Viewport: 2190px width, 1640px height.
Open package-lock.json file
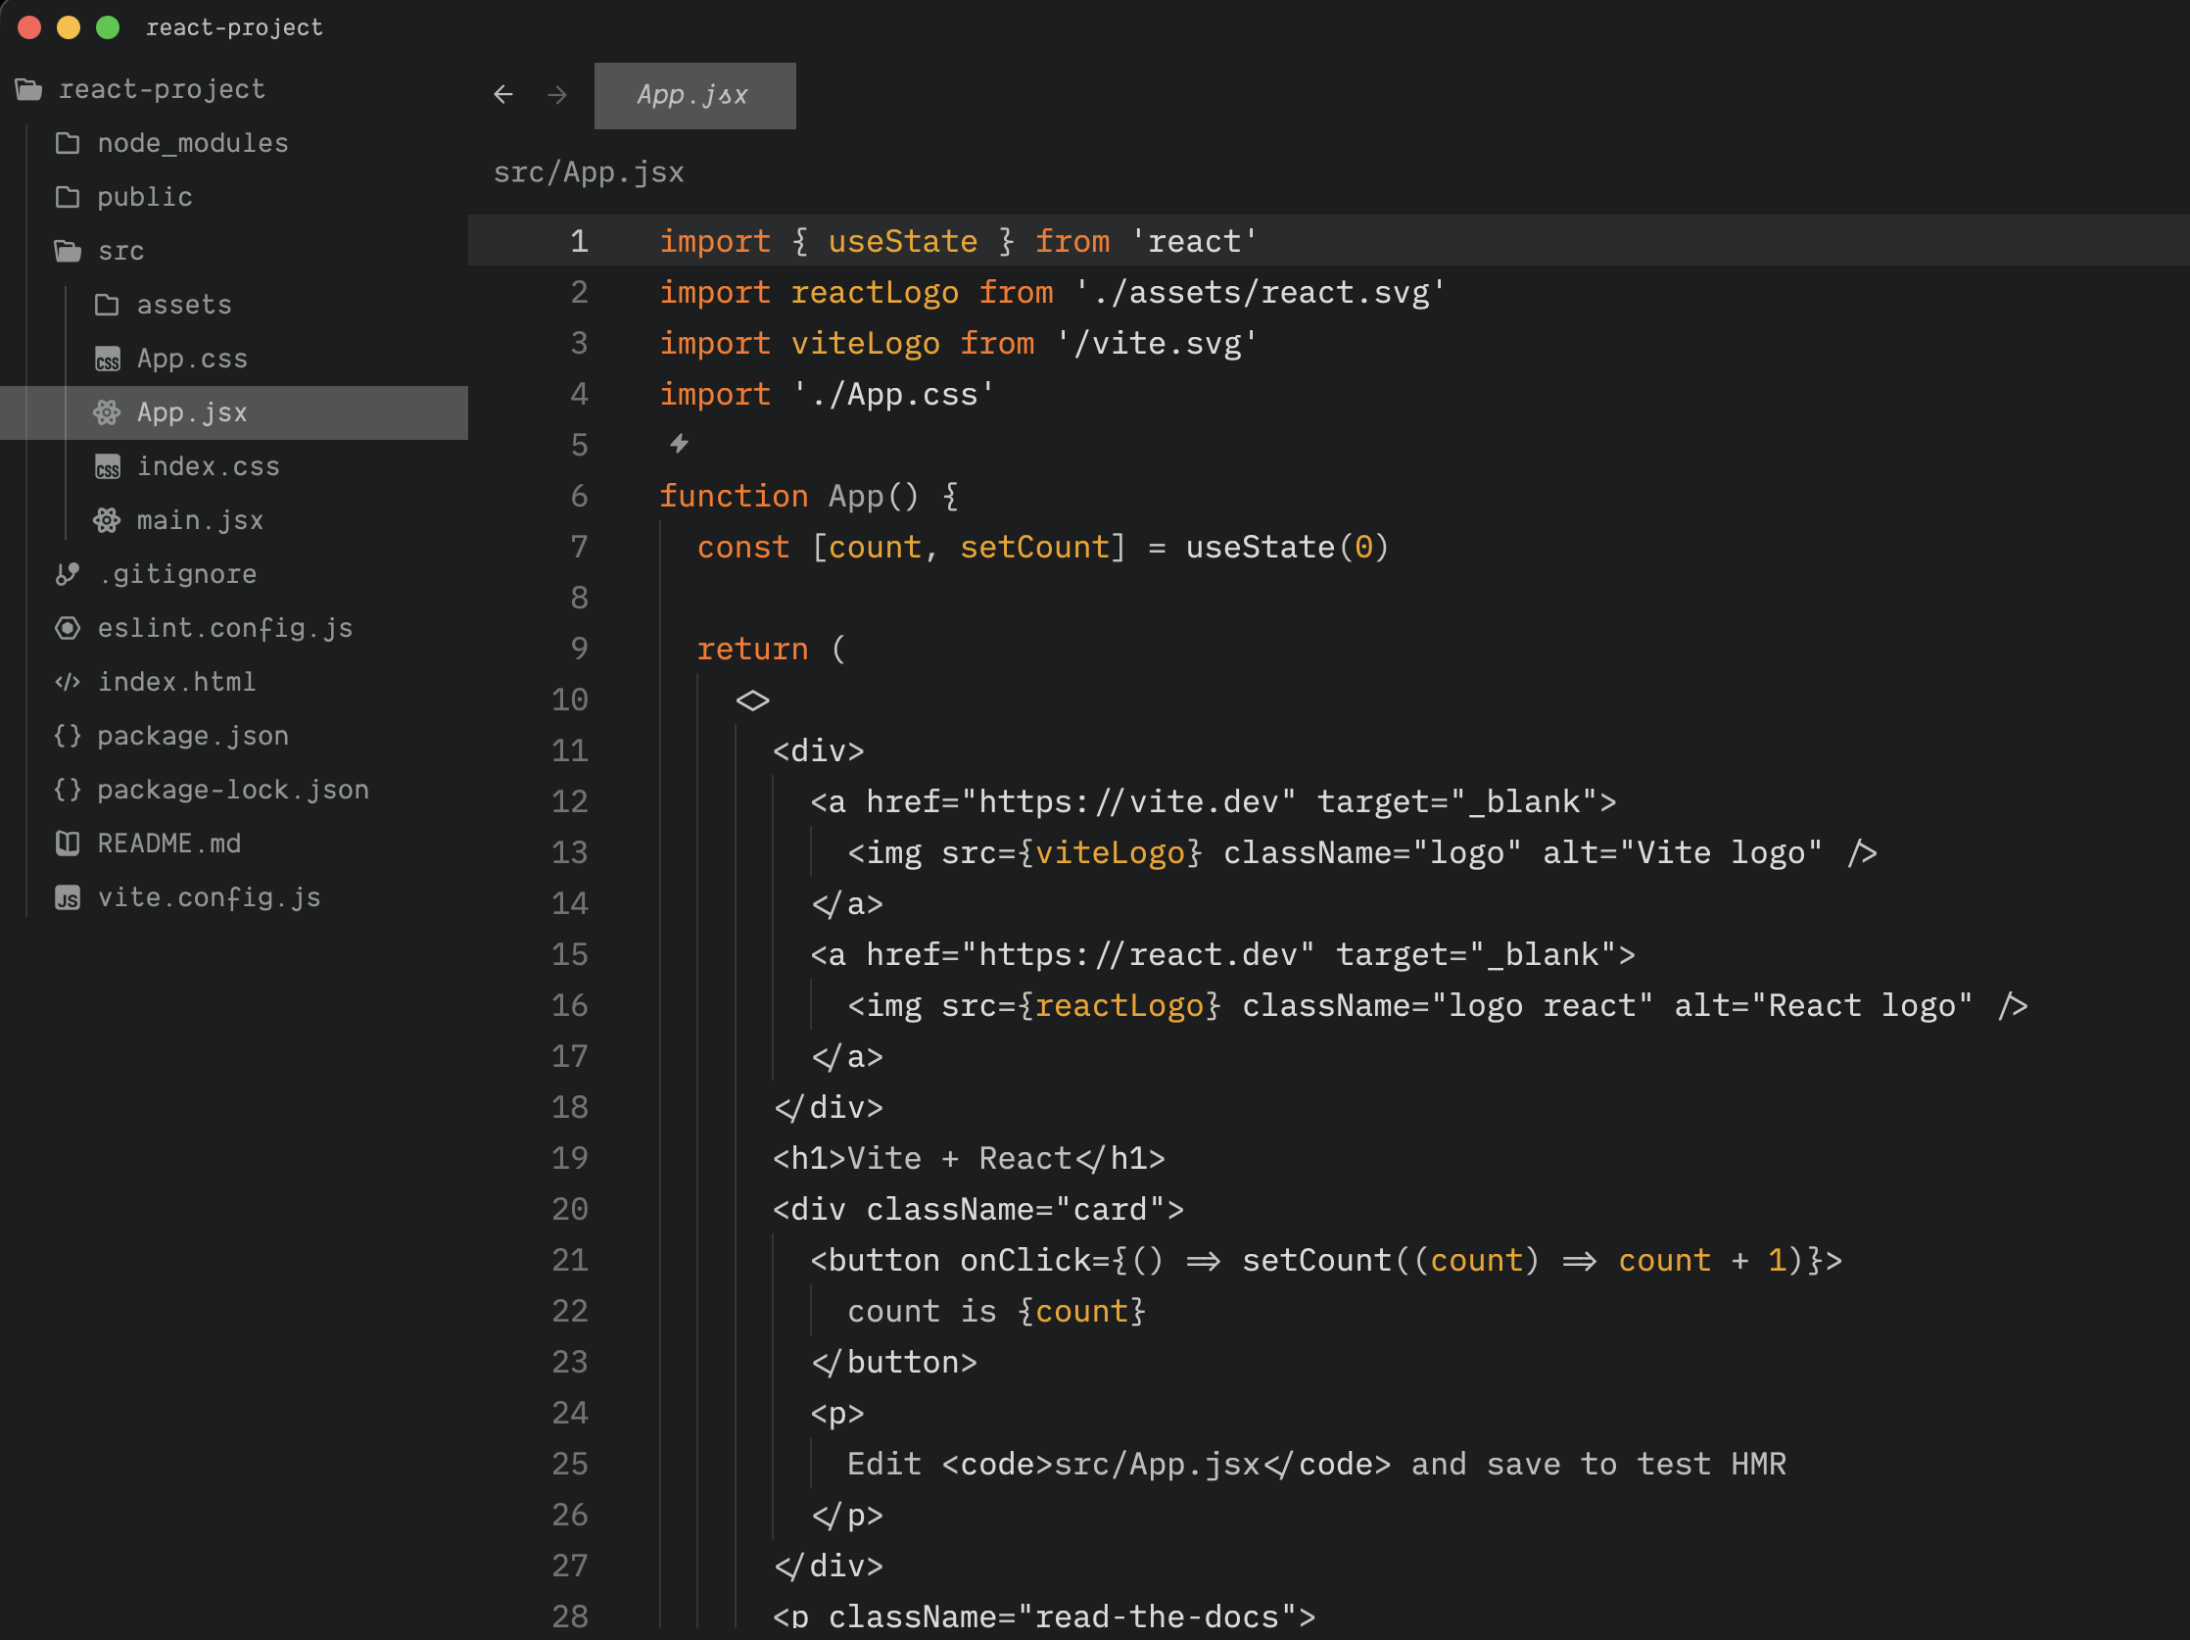pyautogui.click(x=233, y=790)
